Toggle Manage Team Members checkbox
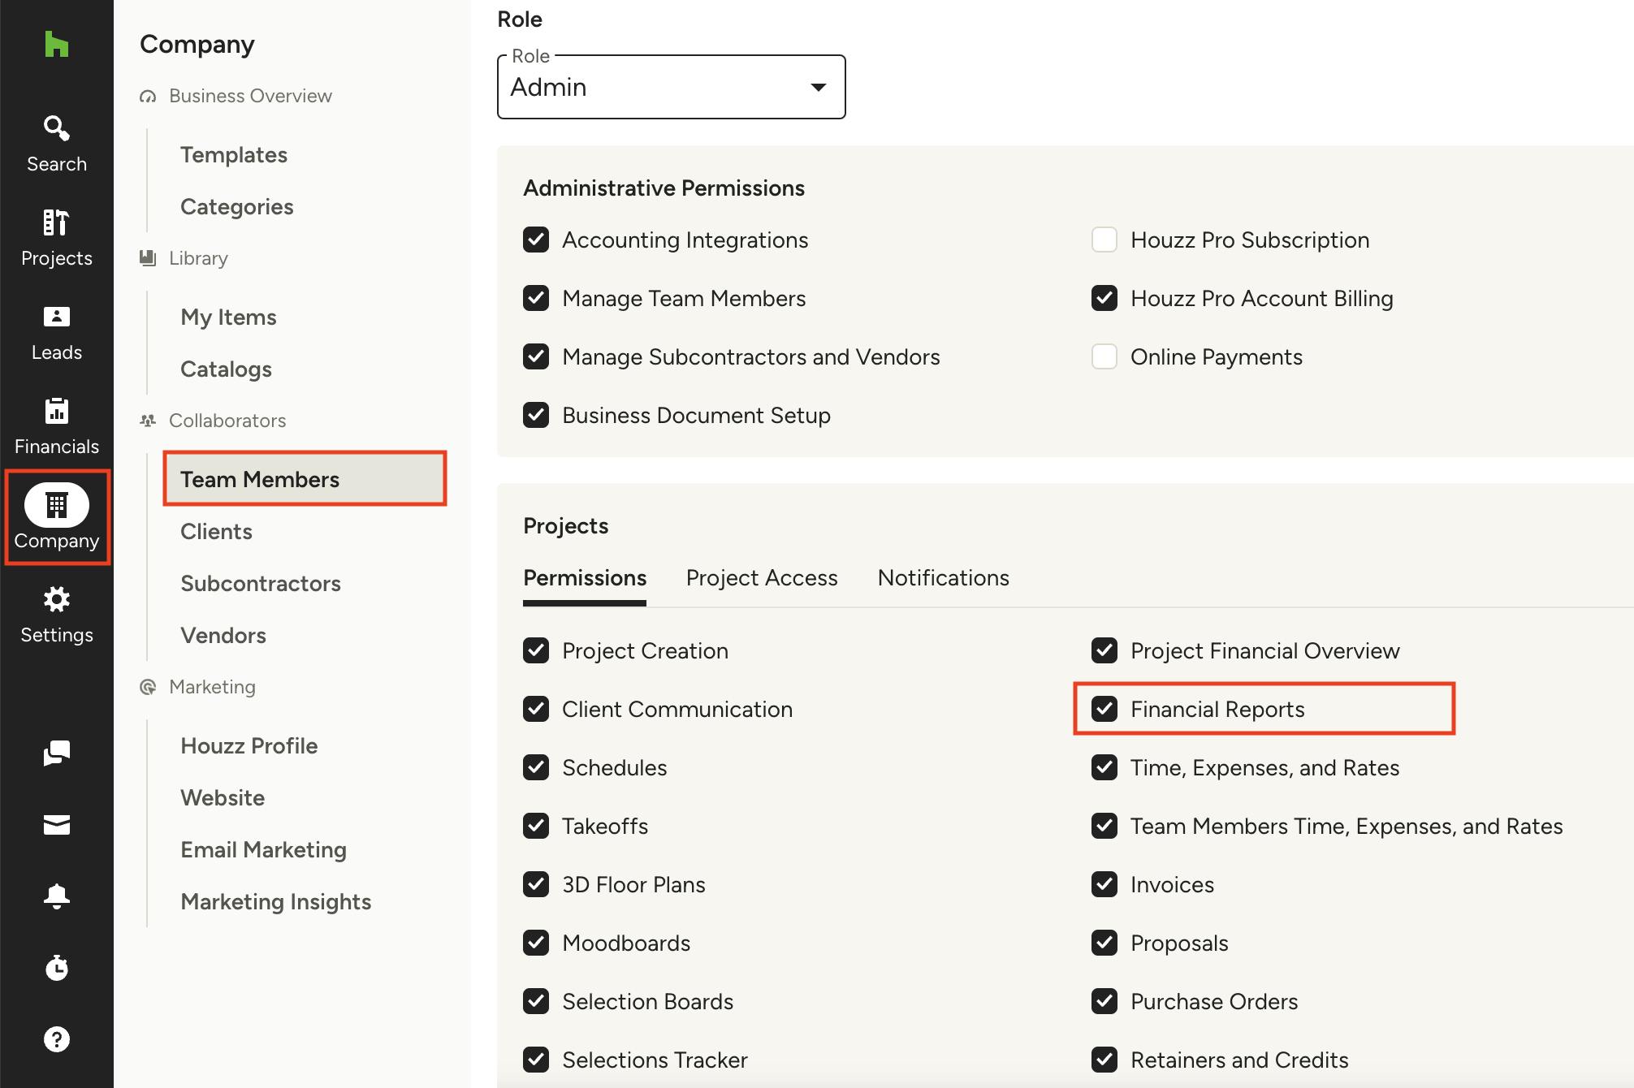Screen dimensions: 1634x1088 (536, 299)
